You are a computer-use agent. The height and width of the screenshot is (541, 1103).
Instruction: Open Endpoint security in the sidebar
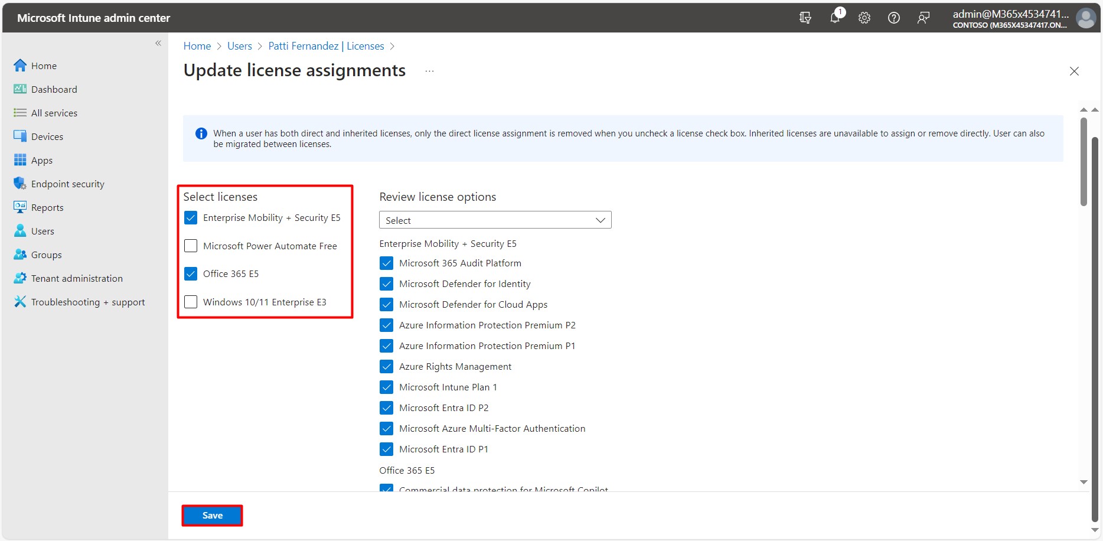coord(68,184)
